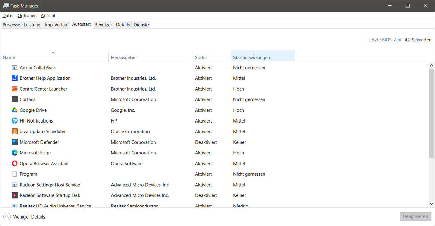The width and height of the screenshot is (435, 226).
Task: Select the HP Notifications icon
Action: pyautogui.click(x=14, y=120)
